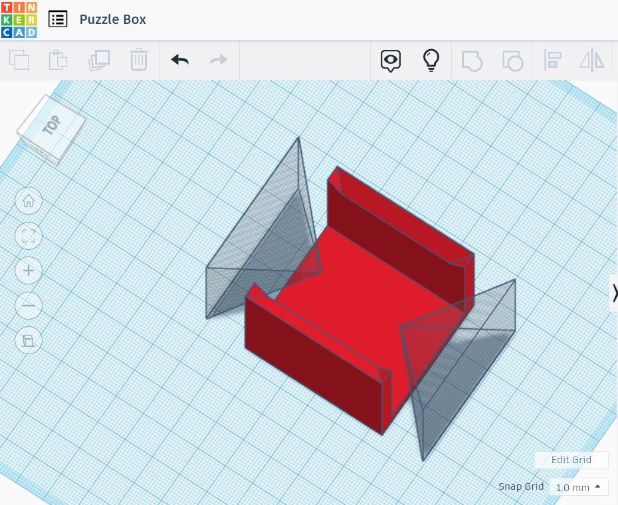Toggle orthographic perspective view cube icon
Screen dimensions: 618x505
coord(29,340)
